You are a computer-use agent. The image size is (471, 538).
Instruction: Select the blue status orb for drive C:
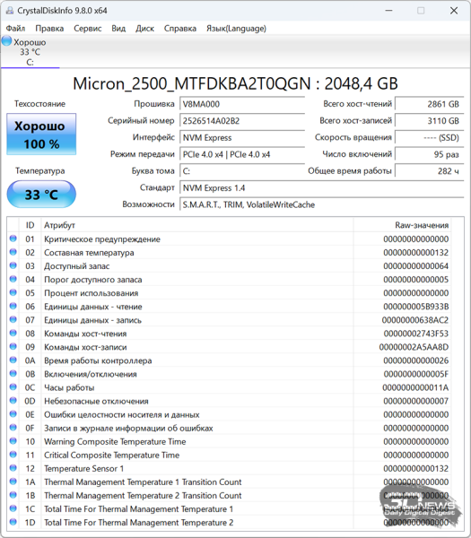coord(6,41)
